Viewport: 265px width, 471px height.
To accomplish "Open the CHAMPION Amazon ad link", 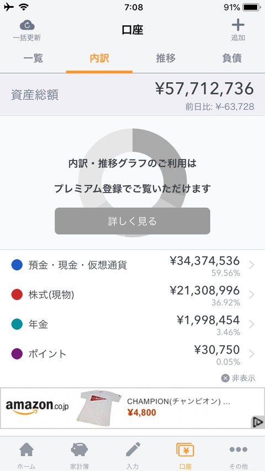I will pyautogui.click(x=179, y=402).
